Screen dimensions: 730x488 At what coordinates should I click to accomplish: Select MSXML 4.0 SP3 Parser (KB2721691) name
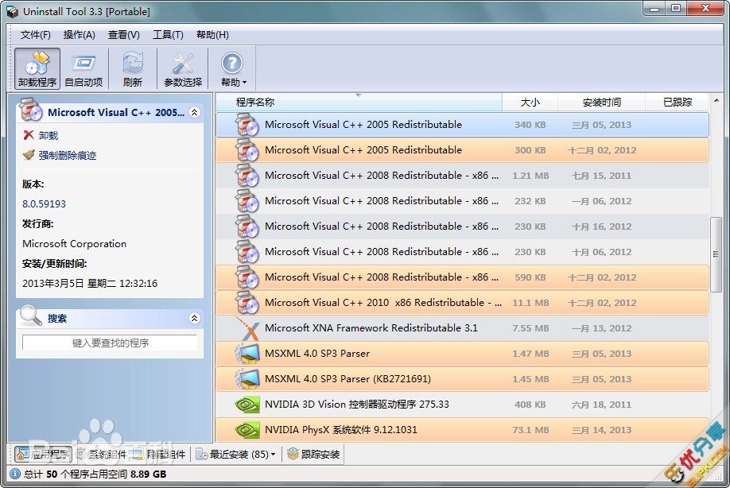348,379
